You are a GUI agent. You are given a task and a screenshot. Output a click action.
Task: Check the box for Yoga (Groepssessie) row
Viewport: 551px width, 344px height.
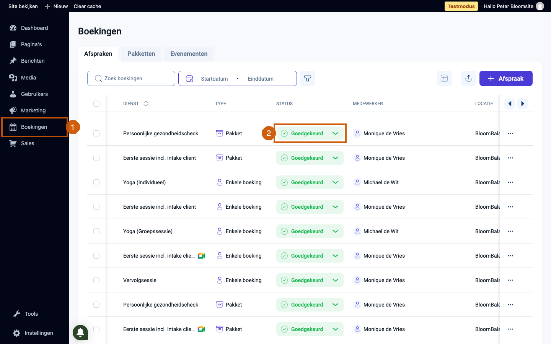[x=96, y=231]
